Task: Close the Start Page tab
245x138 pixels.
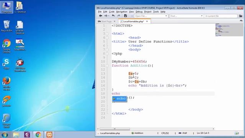Action: tap(114, 21)
